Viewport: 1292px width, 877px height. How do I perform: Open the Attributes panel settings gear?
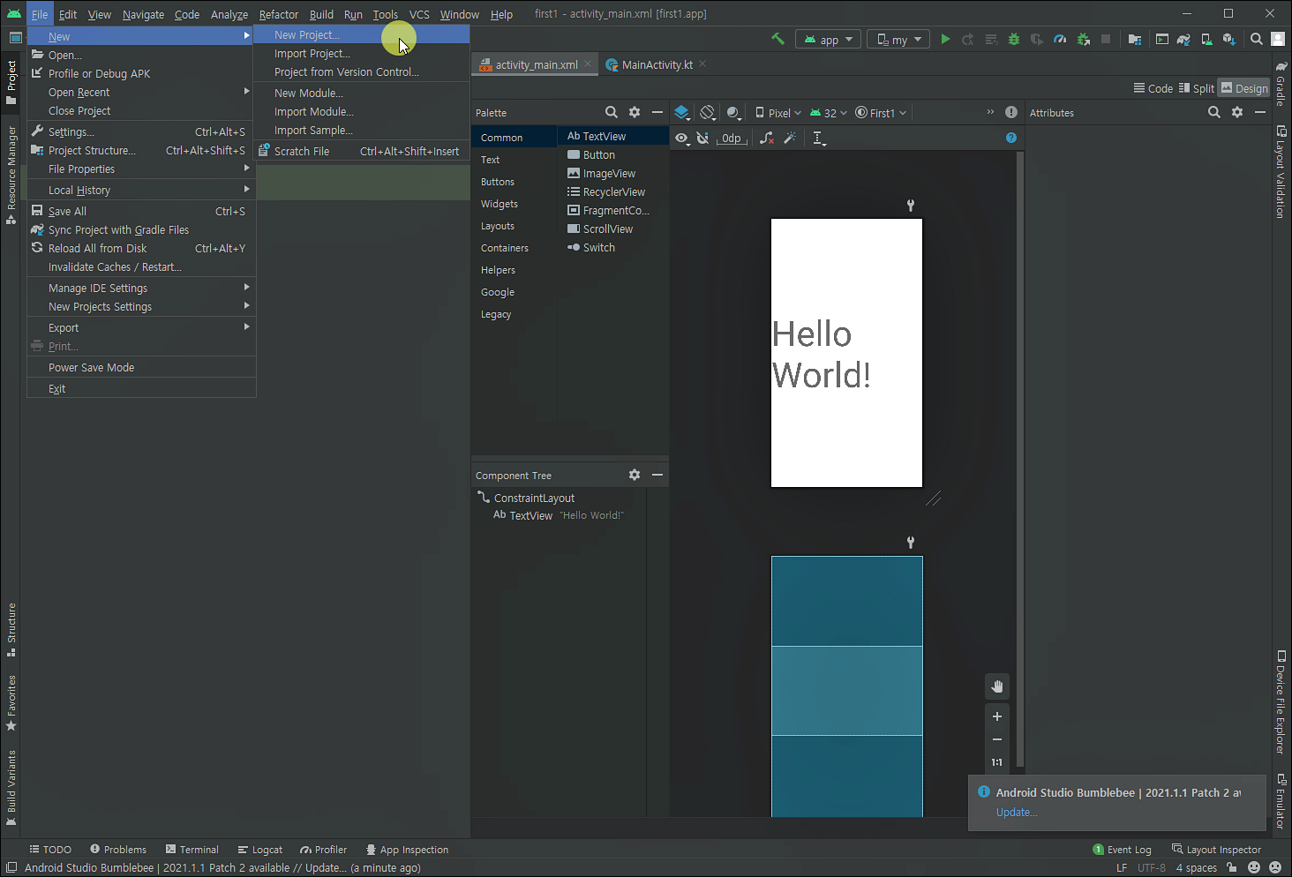1237,112
